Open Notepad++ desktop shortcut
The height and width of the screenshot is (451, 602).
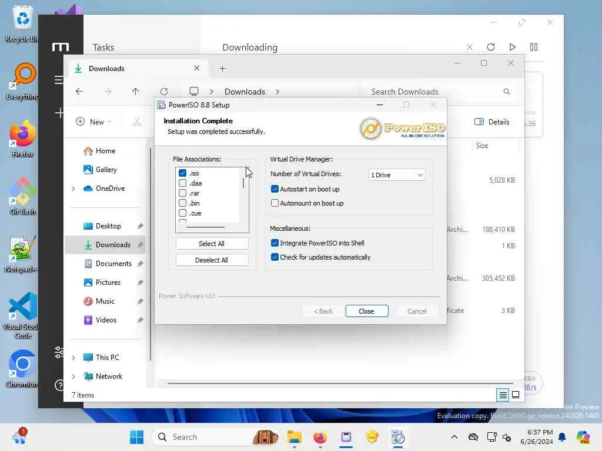click(21, 254)
